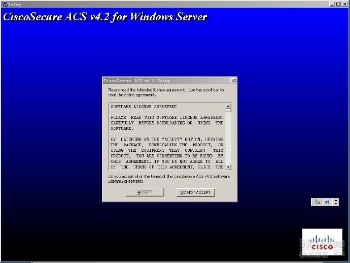
Task: Click the license scrollbar track below the thumb
Action: pos(228,139)
